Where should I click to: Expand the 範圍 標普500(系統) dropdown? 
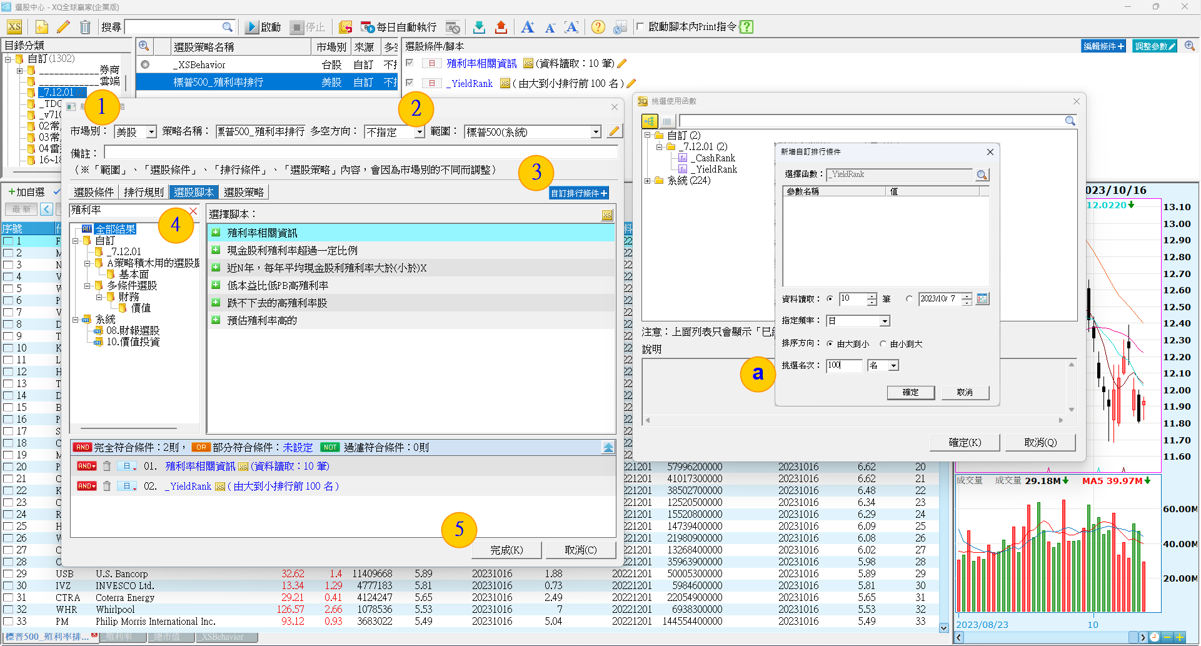pyautogui.click(x=596, y=132)
